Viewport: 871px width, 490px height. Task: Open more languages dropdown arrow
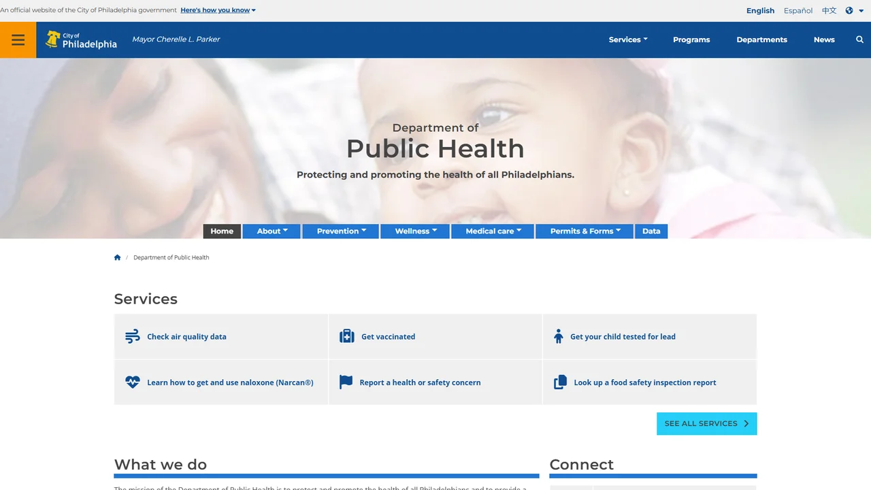[x=860, y=10]
